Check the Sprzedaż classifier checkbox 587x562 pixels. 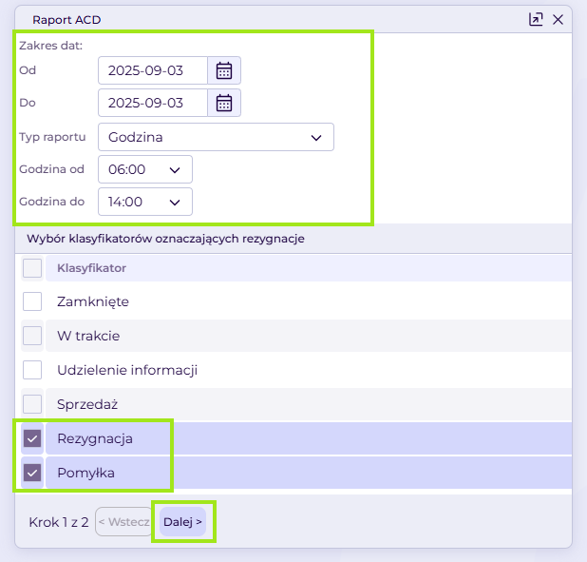coord(32,404)
